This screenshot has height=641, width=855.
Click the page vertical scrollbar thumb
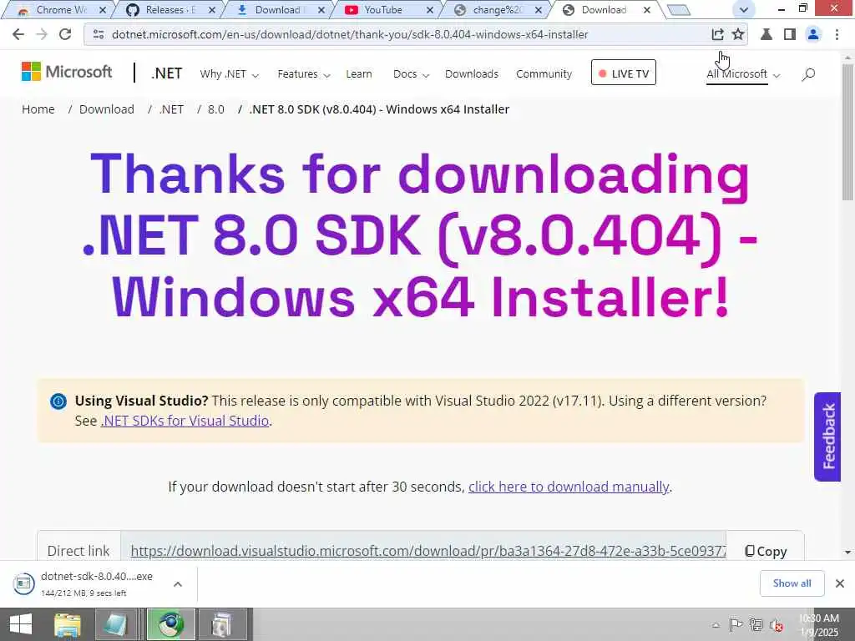pyautogui.click(x=848, y=132)
